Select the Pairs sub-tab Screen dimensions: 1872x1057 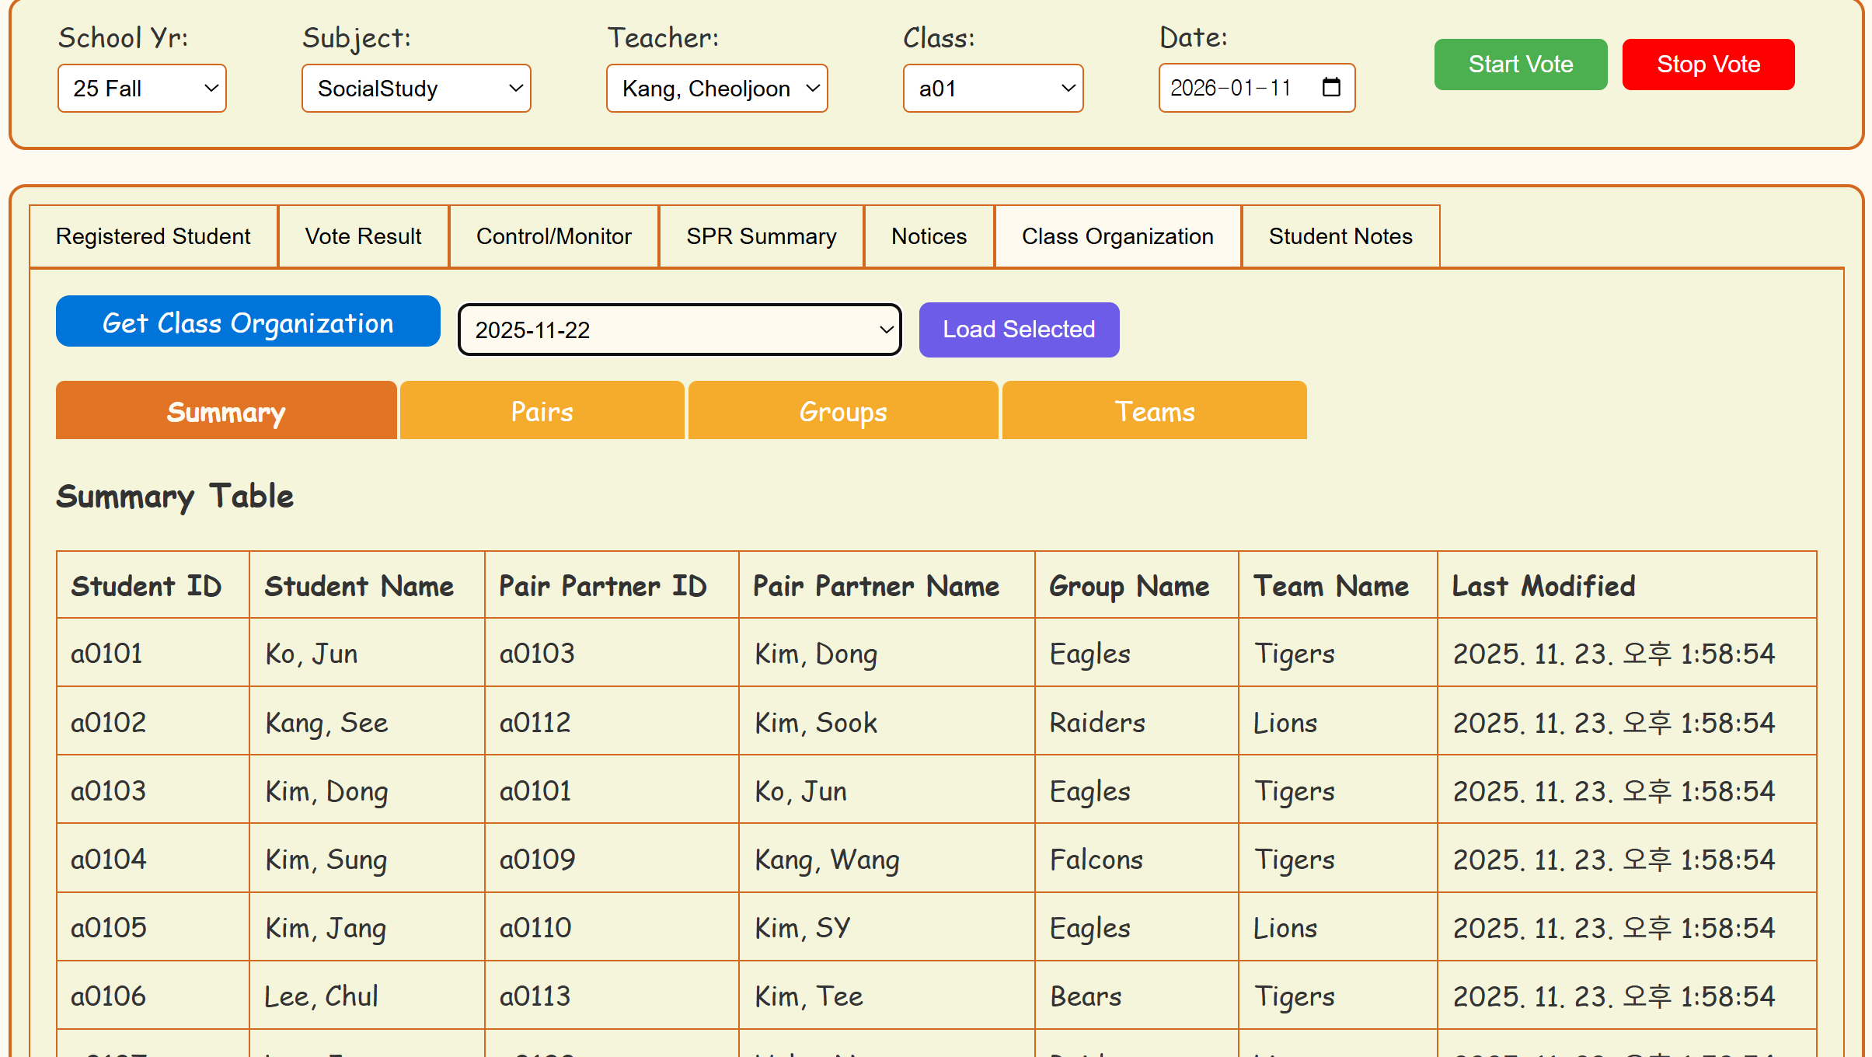pyautogui.click(x=542, y=411)
